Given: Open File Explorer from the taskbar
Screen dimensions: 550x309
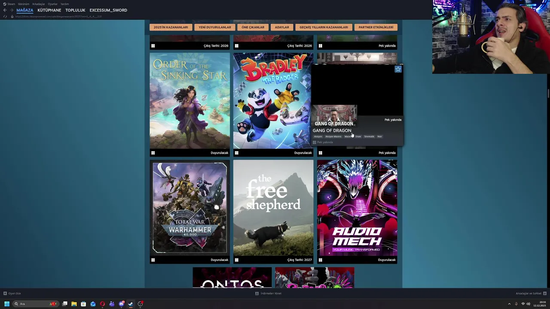Looking at the screenshot, I should coord(74,304).
